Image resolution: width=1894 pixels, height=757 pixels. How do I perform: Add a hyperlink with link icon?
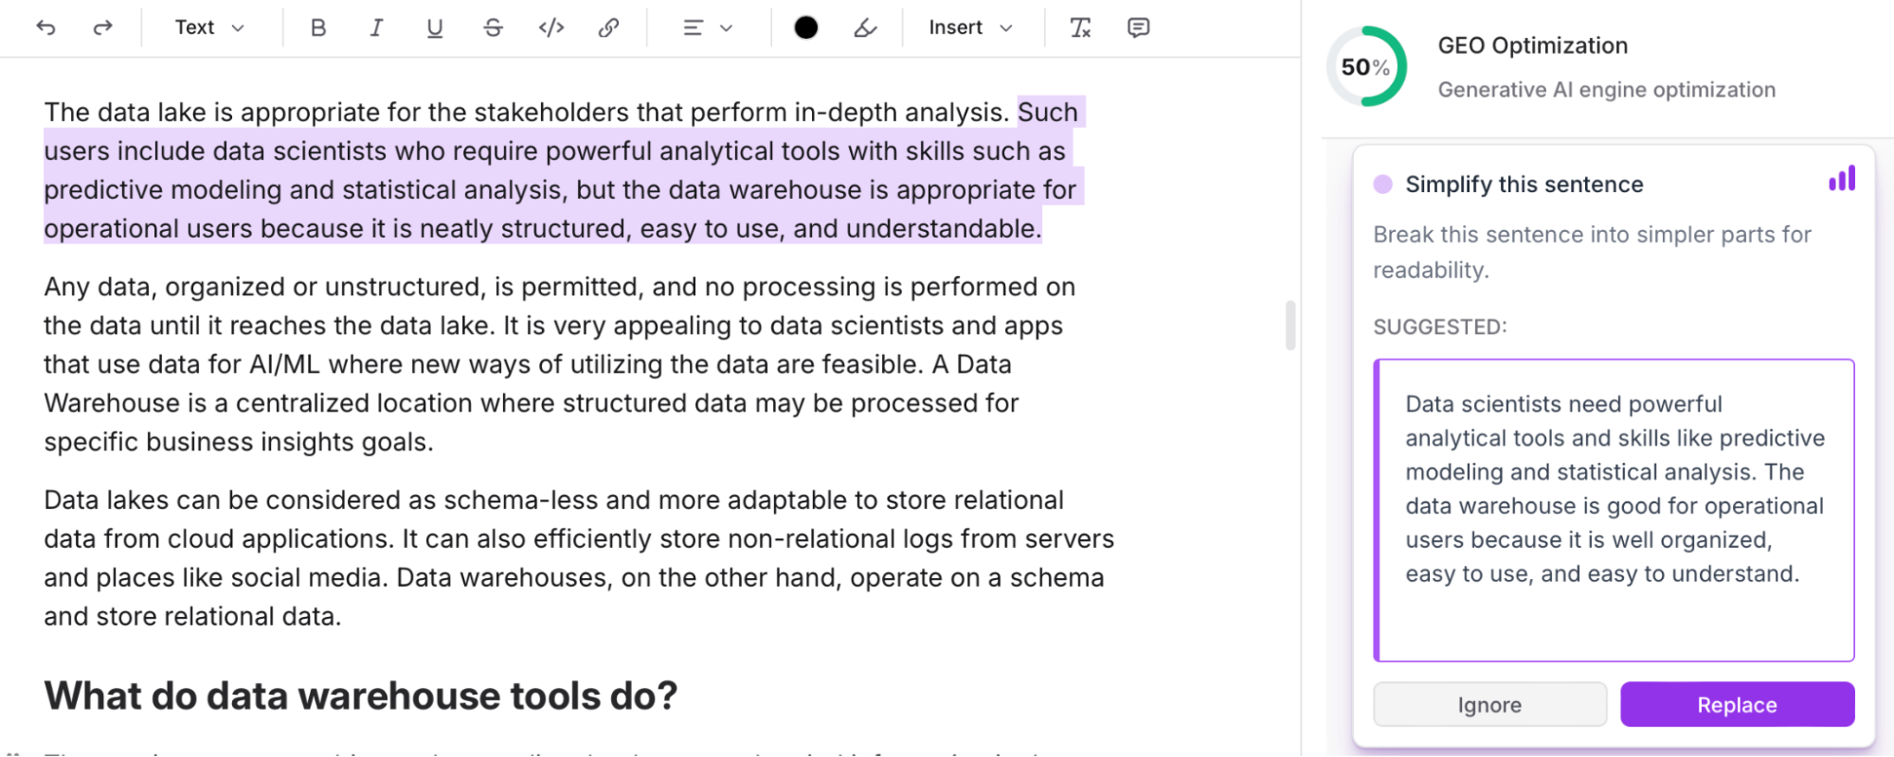click(609, 27)
